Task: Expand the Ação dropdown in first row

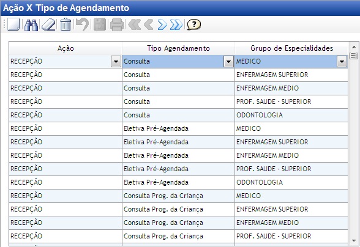Action: tap(116, 62)
